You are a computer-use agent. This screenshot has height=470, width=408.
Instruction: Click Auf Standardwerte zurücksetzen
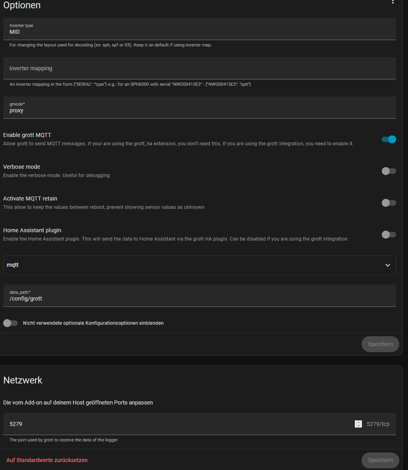pos(47,460)
